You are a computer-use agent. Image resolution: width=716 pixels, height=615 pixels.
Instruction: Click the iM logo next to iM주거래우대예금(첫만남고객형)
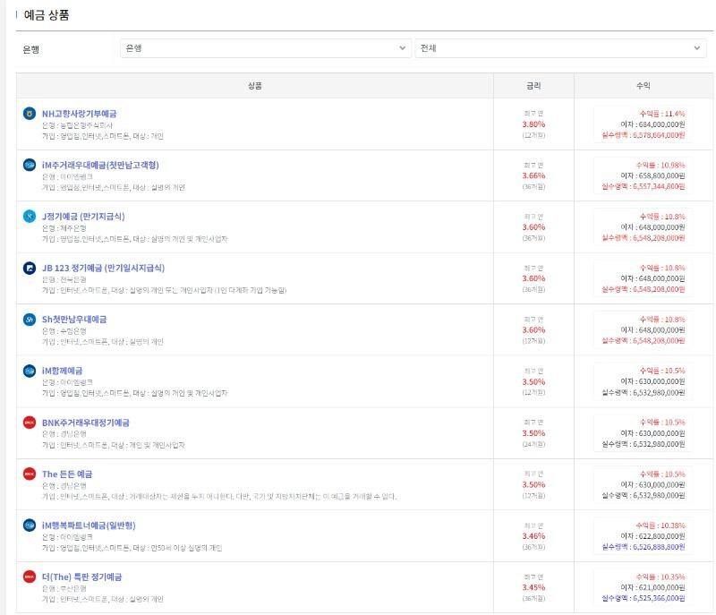(30, 165)
